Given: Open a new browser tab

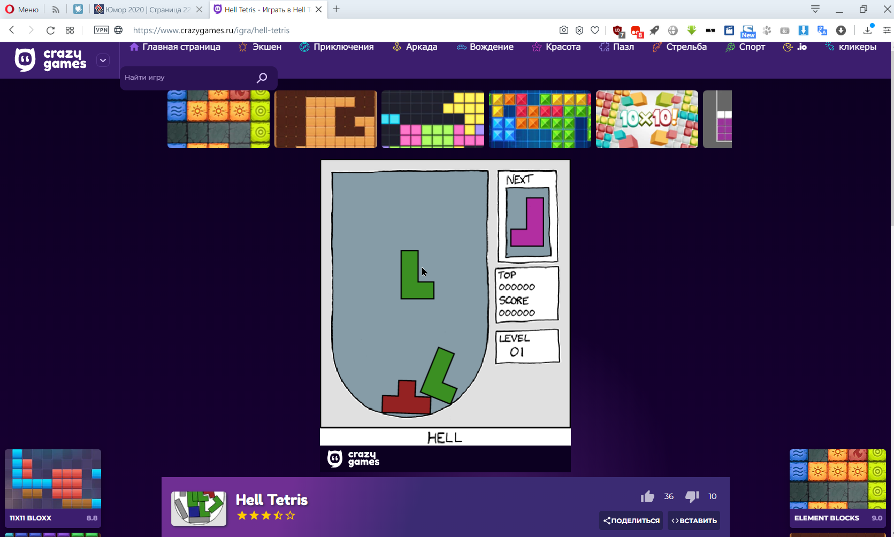Looking at the screenshot, I should pos(337,9).
